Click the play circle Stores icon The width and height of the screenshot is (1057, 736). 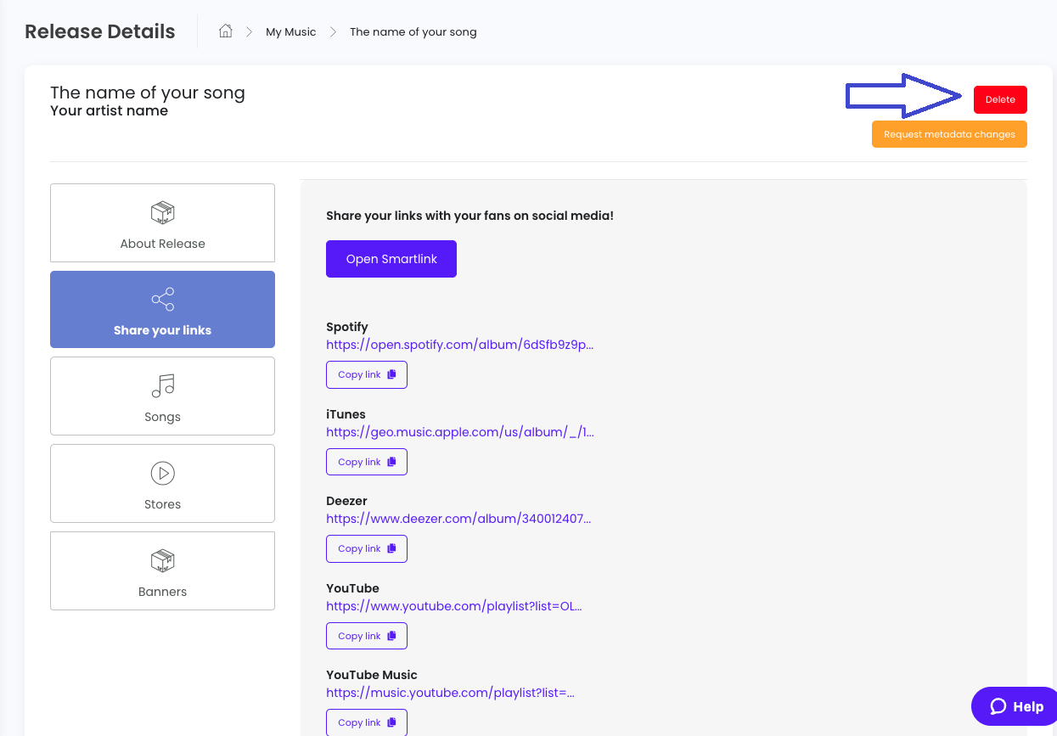[162, 473]
